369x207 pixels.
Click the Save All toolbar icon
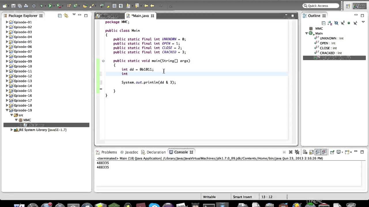point(20,6)
